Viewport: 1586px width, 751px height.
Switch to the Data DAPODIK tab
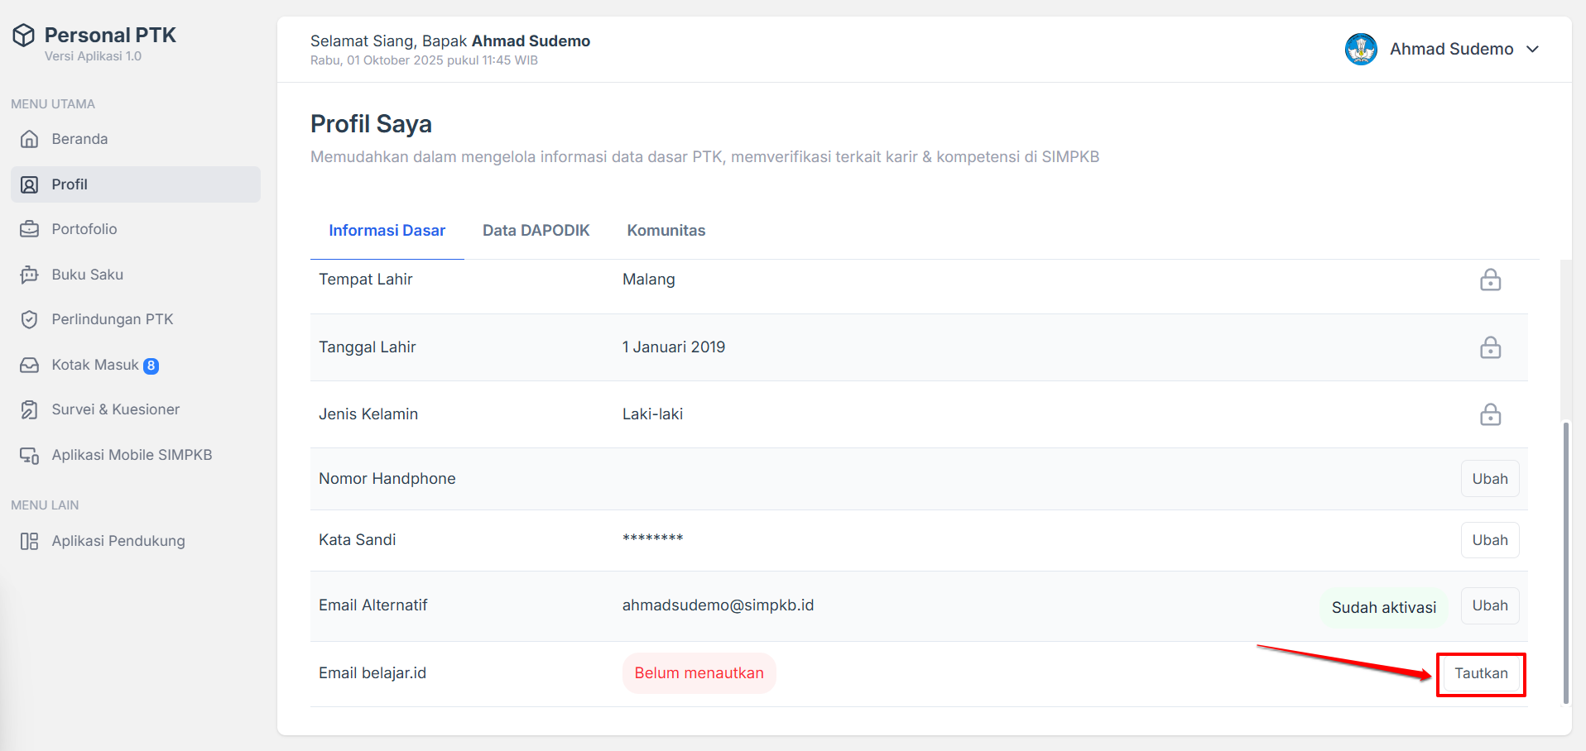(536, 231)
